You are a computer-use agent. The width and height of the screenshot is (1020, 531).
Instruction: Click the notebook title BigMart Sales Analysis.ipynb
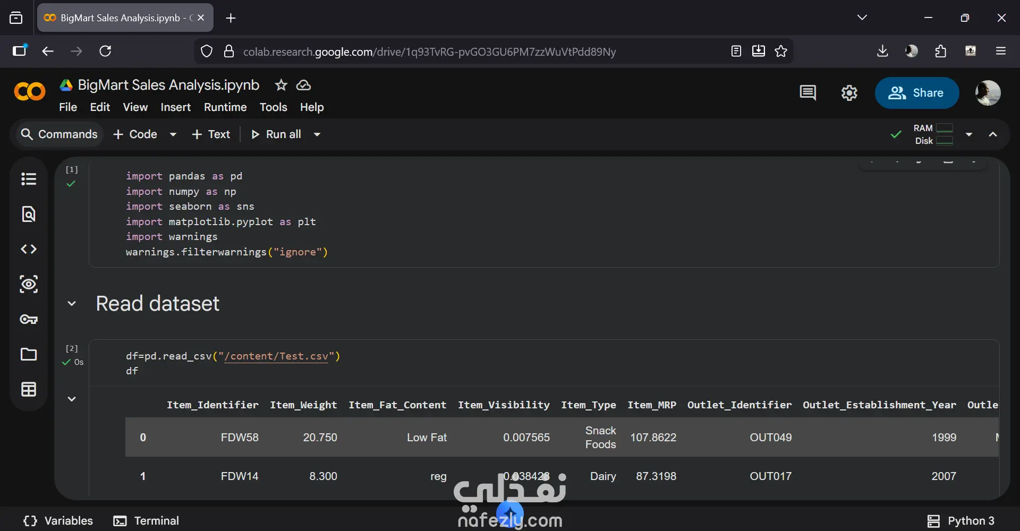click(168, 85)
